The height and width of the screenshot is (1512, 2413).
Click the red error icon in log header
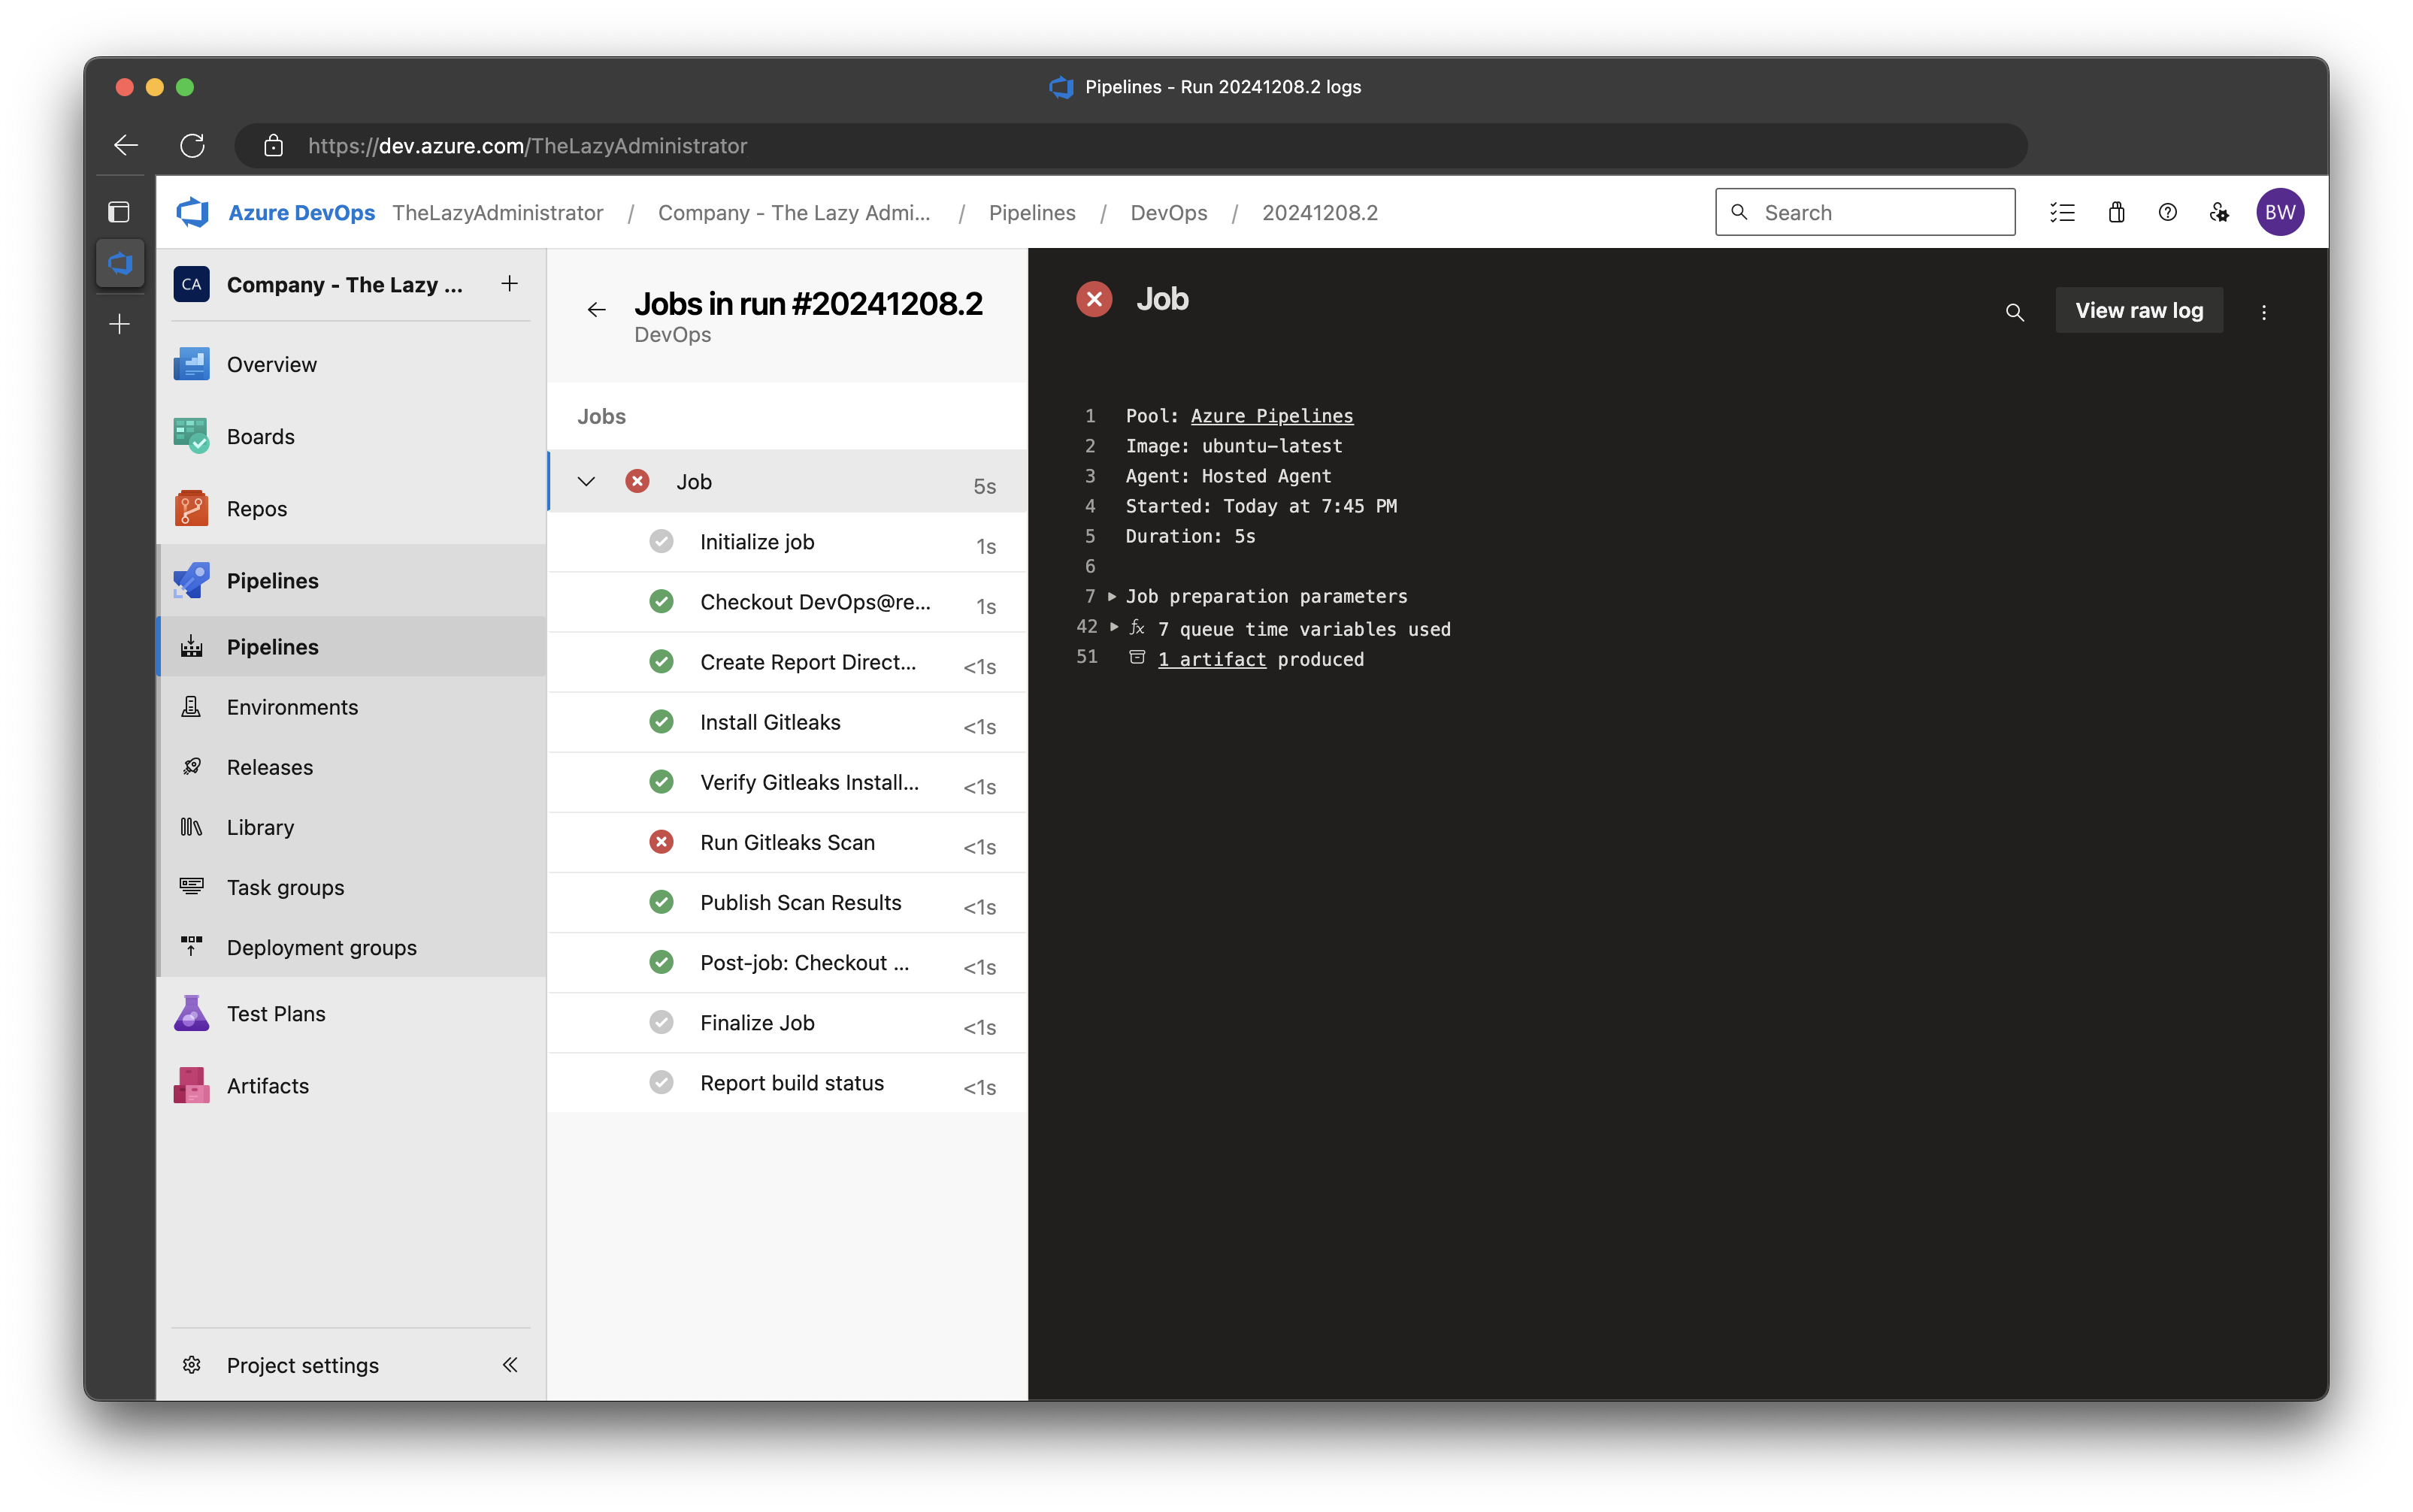tap(1094, 299)
